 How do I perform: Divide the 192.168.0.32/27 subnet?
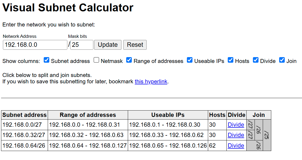(x=236, y=135)
